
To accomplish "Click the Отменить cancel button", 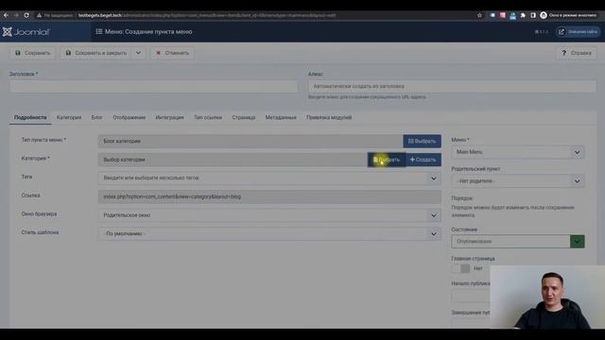I will click(x=172, y=53).
